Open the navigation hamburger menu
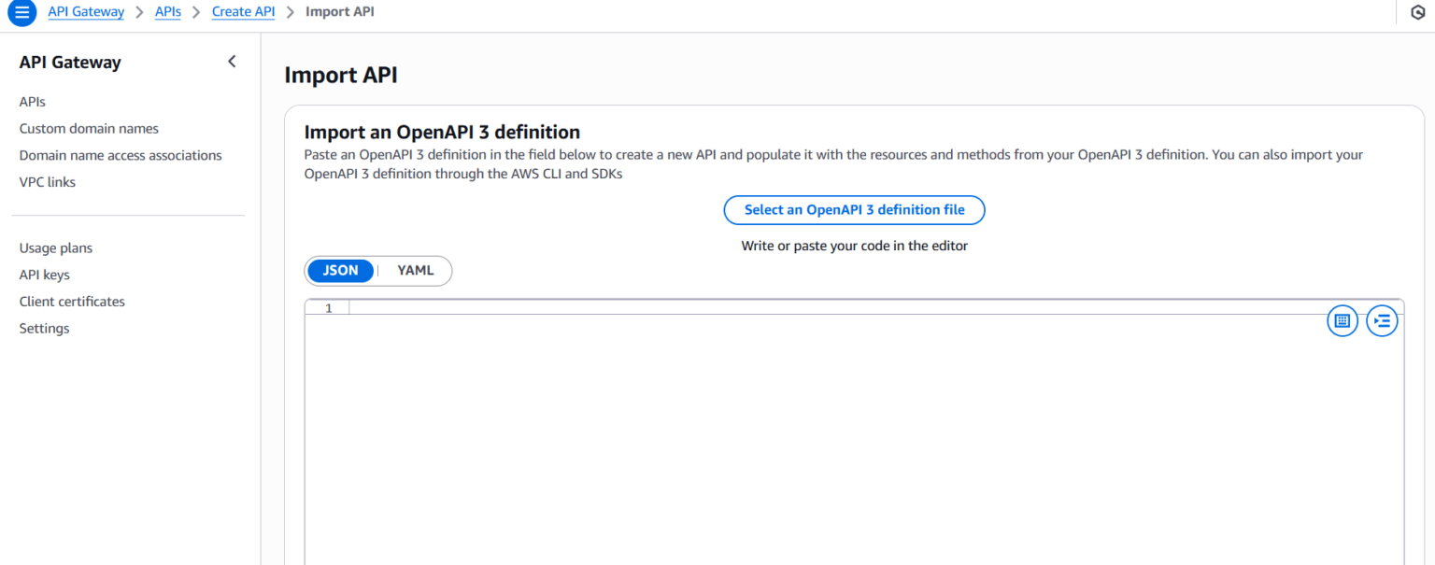1435x565 pixels. click(x=21, y=12)
